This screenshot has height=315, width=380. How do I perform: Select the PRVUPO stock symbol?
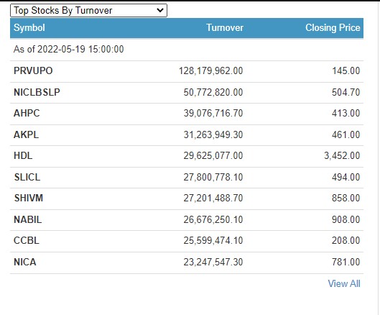(x=33, y=71)
